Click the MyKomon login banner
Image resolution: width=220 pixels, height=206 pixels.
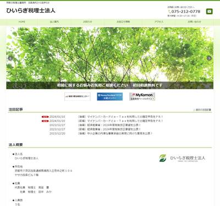(142, 96)
